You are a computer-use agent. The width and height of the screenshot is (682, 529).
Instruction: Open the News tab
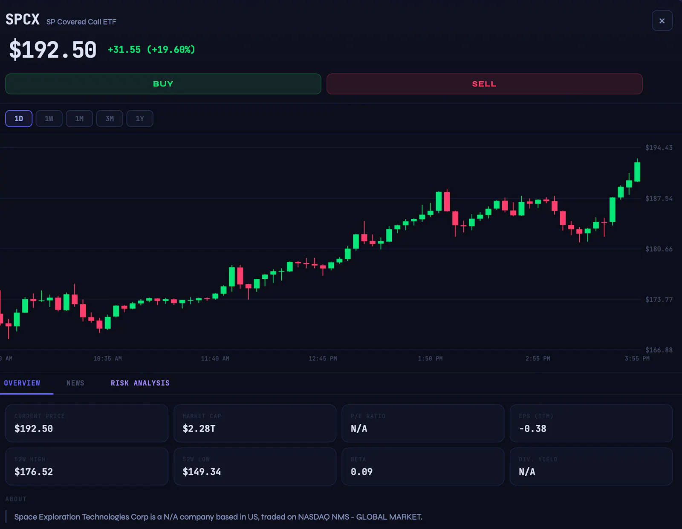pyautogui.click(x=75, y=383)
